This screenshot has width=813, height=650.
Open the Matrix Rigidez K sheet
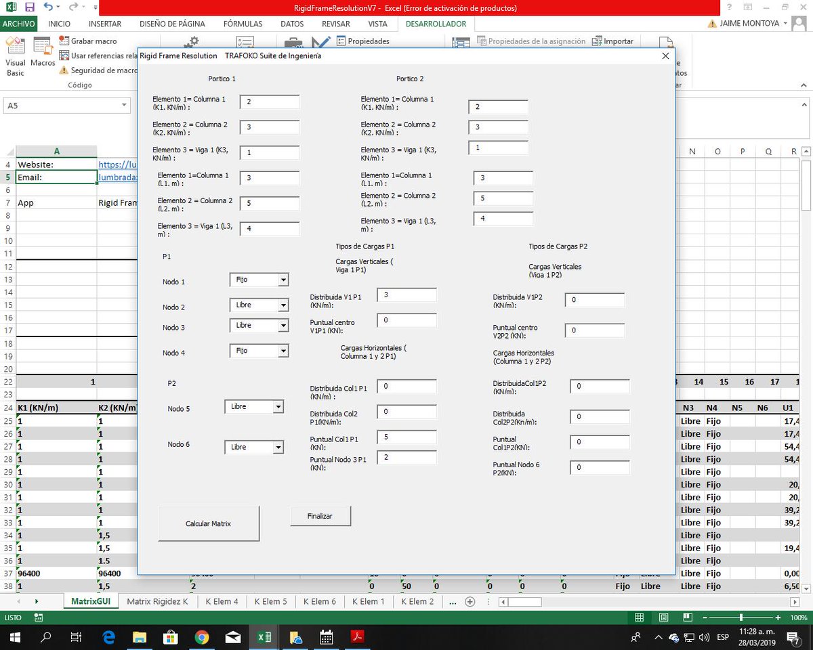(x=157, y=601)
